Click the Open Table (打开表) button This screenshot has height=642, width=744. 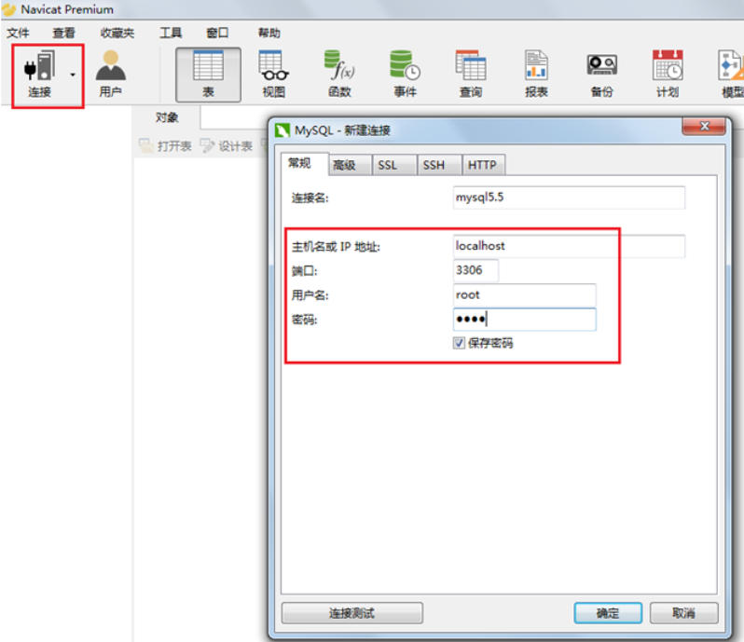[x=165, y=146]
